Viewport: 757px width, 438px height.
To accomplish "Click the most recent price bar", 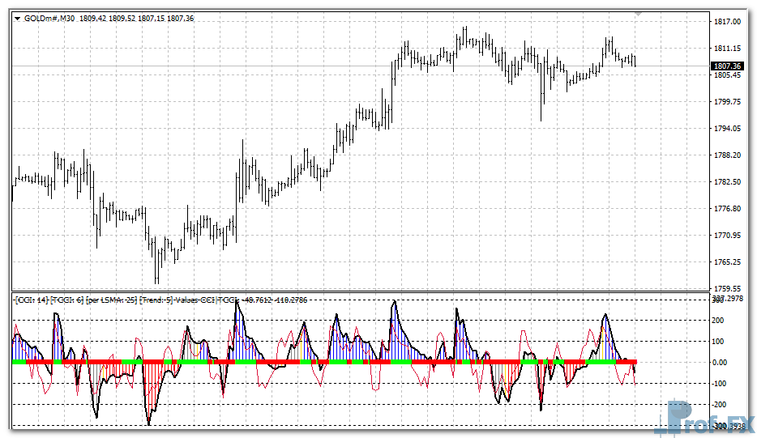I will click(x=635, y=61).
